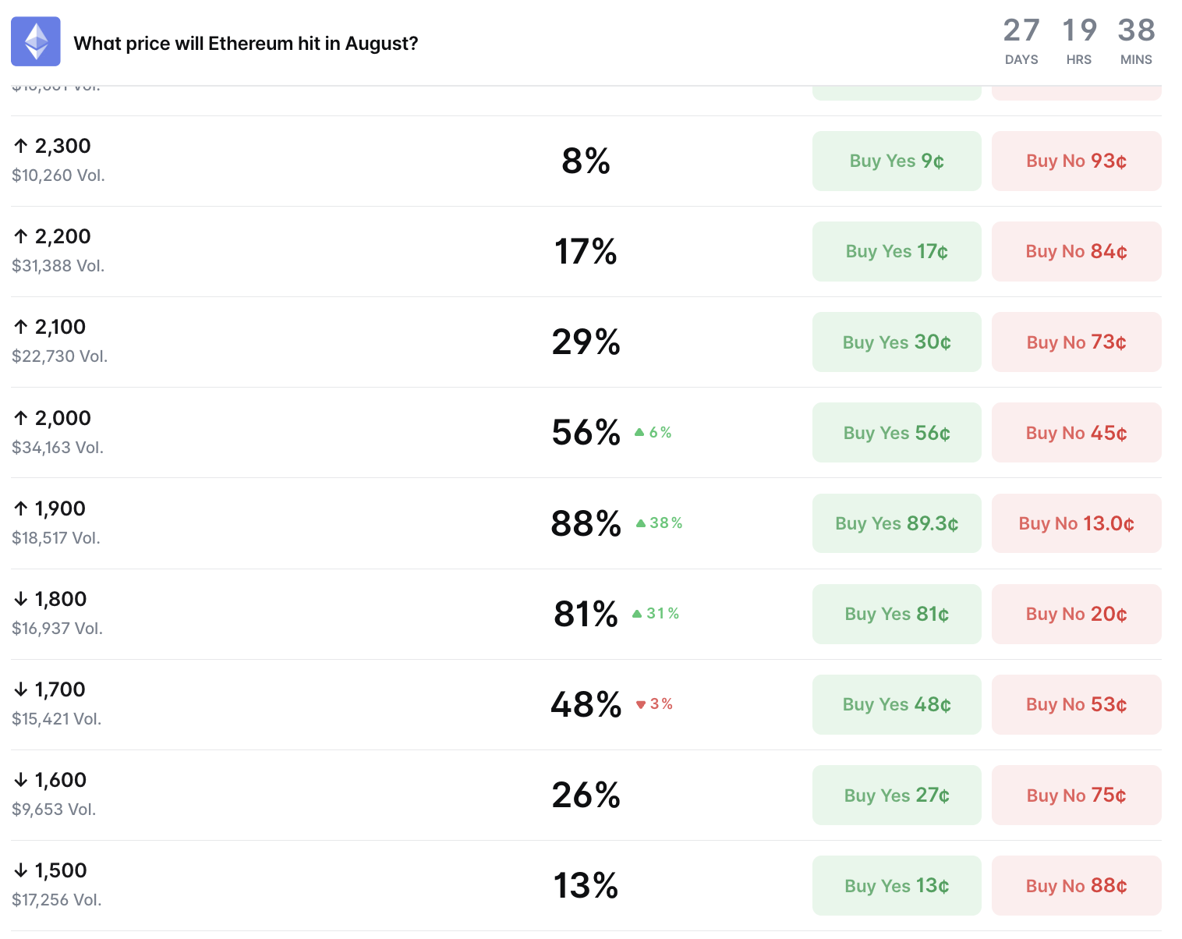Buy No at 45¢ for 2,000
Screen dimensions: 1182x939
1077,432
